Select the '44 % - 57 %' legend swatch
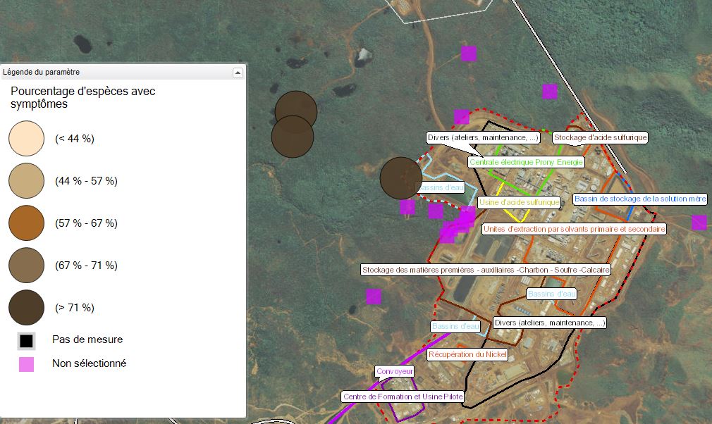The height and width of the screenshot is (424, 712). pos(27,181)
